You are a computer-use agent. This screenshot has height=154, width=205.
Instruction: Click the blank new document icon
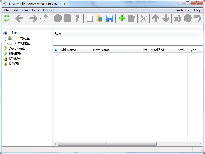click(x=89, y=18)
